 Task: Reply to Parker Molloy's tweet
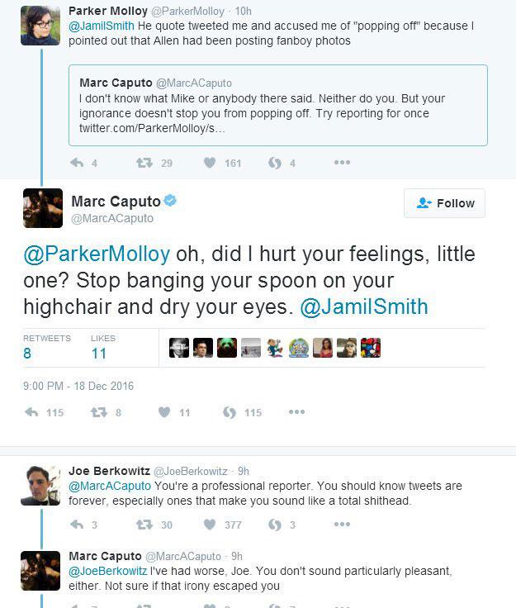point(78,163)
